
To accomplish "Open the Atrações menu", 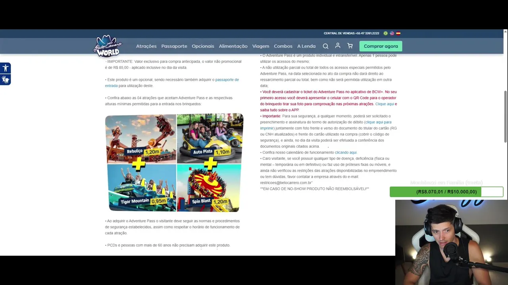I will click(x=146, y=46).
